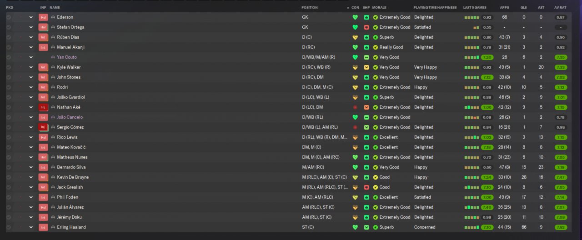The height and width of the screenshot is (240, 582).
Task: Toggle Erling Haaland's picked checkbox
Action: 9,227
